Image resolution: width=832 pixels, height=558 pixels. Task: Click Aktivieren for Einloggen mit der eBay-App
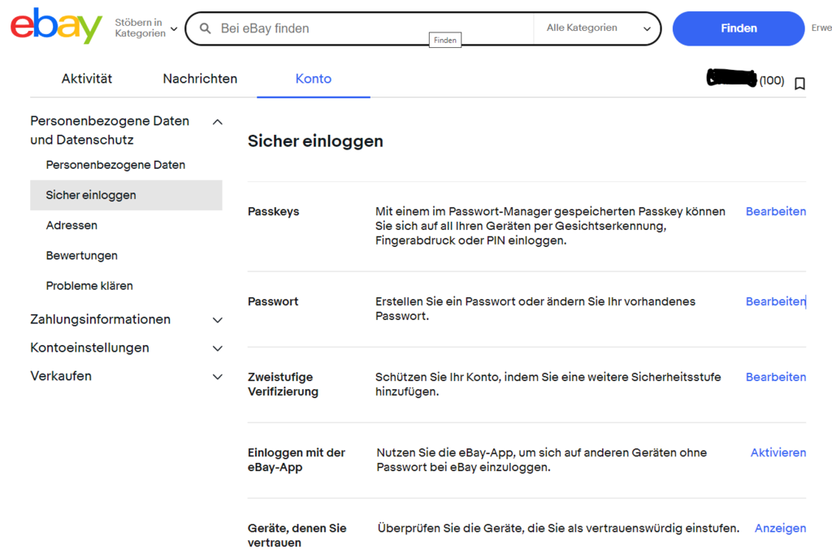778,453
